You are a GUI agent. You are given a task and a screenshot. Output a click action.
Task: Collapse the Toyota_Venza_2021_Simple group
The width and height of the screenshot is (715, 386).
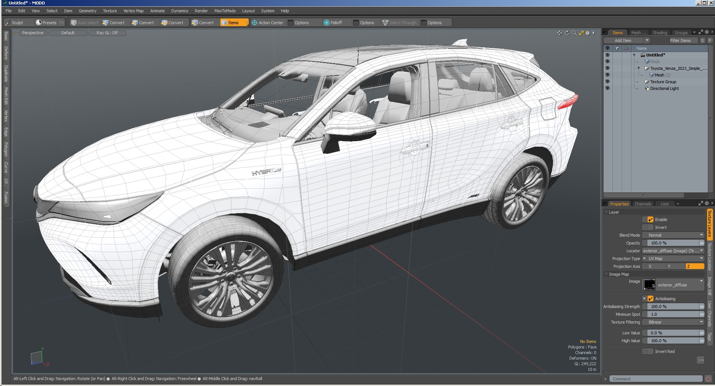click(x=639, y=68)
